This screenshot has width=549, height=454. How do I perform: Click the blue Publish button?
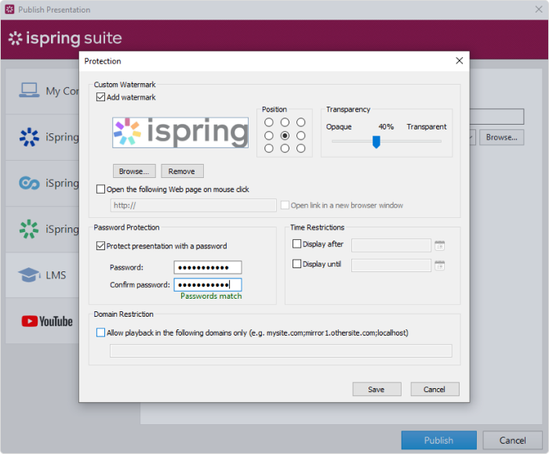(438, 440)
